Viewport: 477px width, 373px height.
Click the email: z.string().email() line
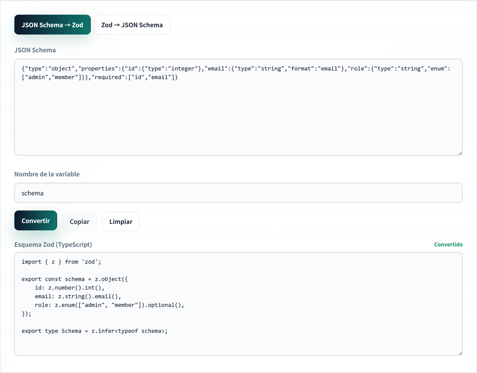[78, 296]
